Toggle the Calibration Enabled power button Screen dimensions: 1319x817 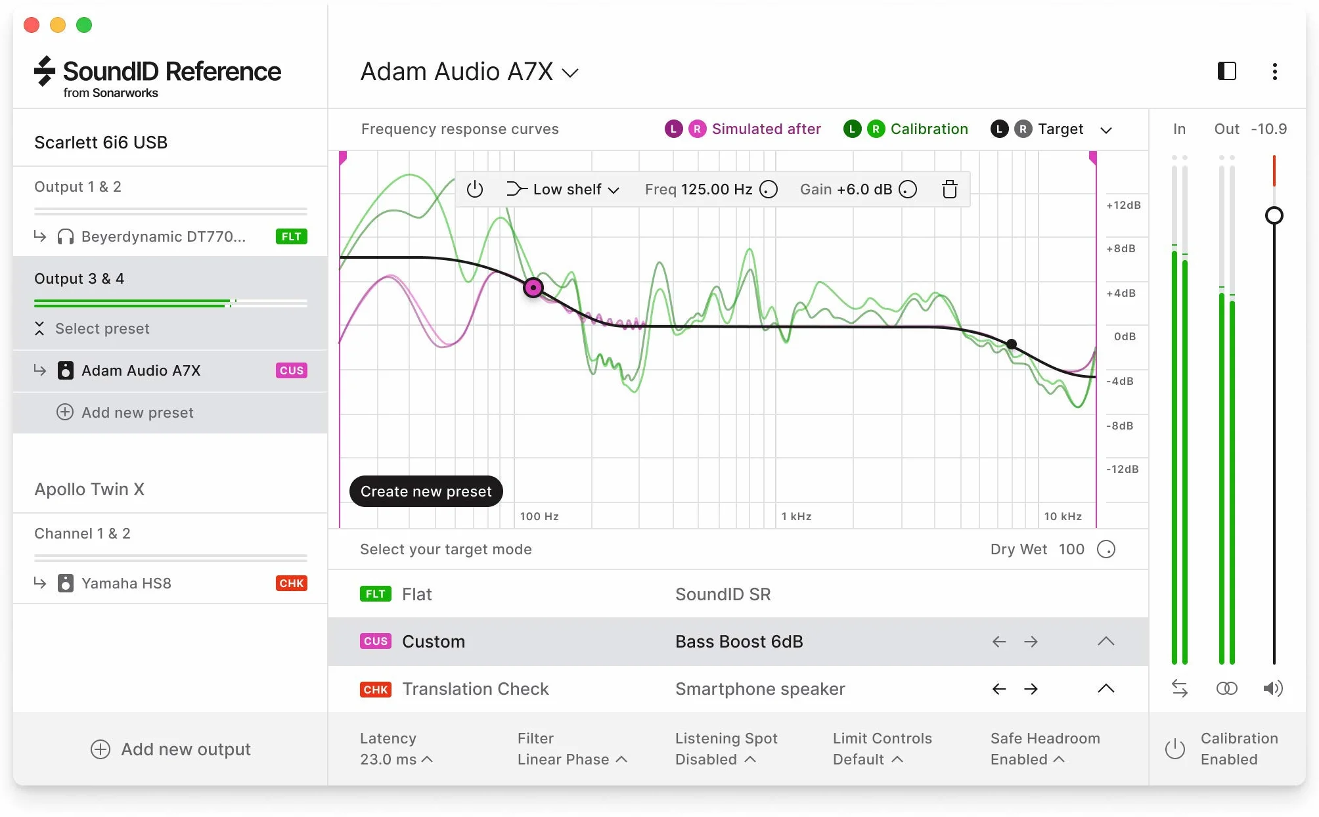pyautogui.click(x=1174, y=749)
